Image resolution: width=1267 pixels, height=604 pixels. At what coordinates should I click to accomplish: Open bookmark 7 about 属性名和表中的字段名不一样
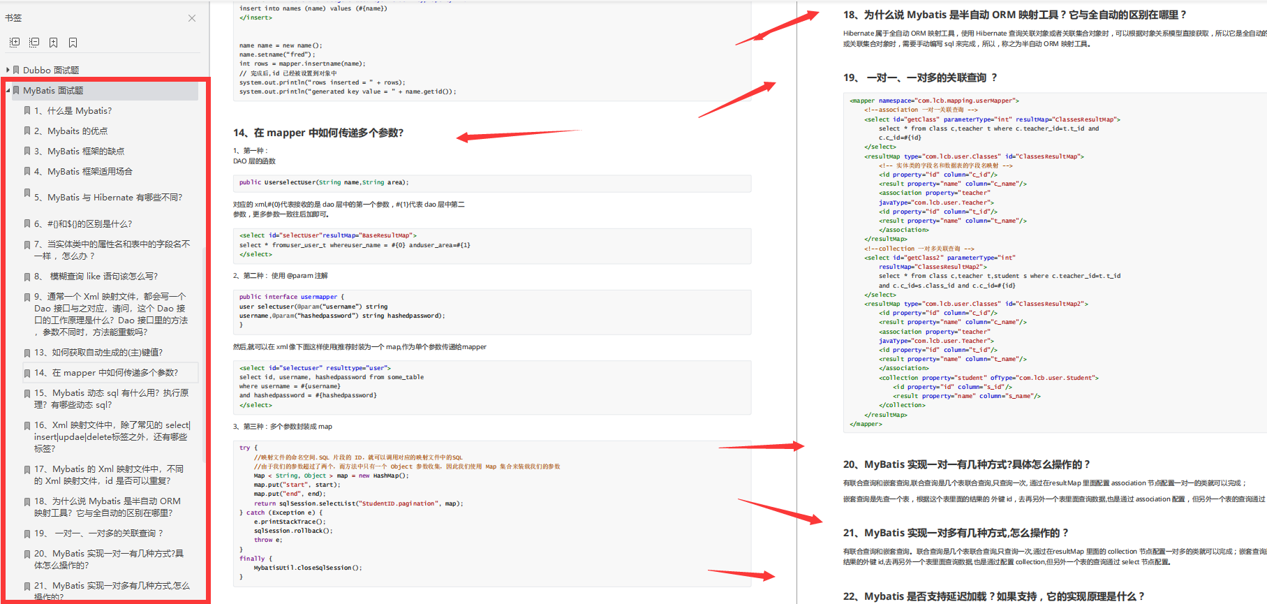(x=112, y=250)
